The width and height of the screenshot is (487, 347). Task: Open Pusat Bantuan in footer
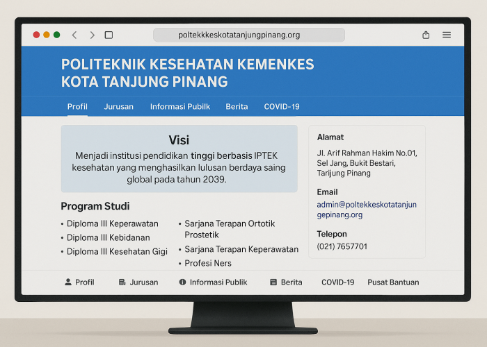[393, 282]
